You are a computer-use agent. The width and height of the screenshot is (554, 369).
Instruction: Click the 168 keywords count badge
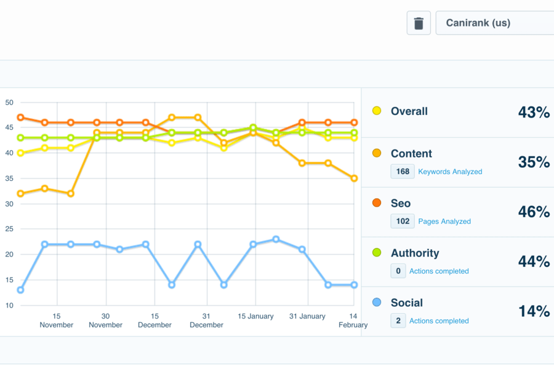(x=403, y=172)
